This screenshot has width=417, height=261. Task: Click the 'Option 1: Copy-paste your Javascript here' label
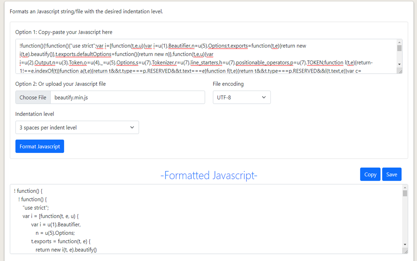click(x=64, y=32)
